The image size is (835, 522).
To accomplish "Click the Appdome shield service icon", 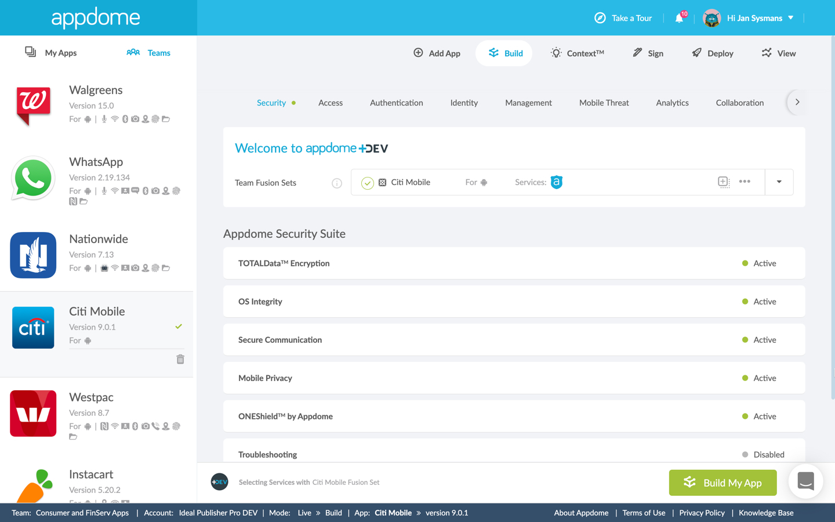I will coord(556,182).
